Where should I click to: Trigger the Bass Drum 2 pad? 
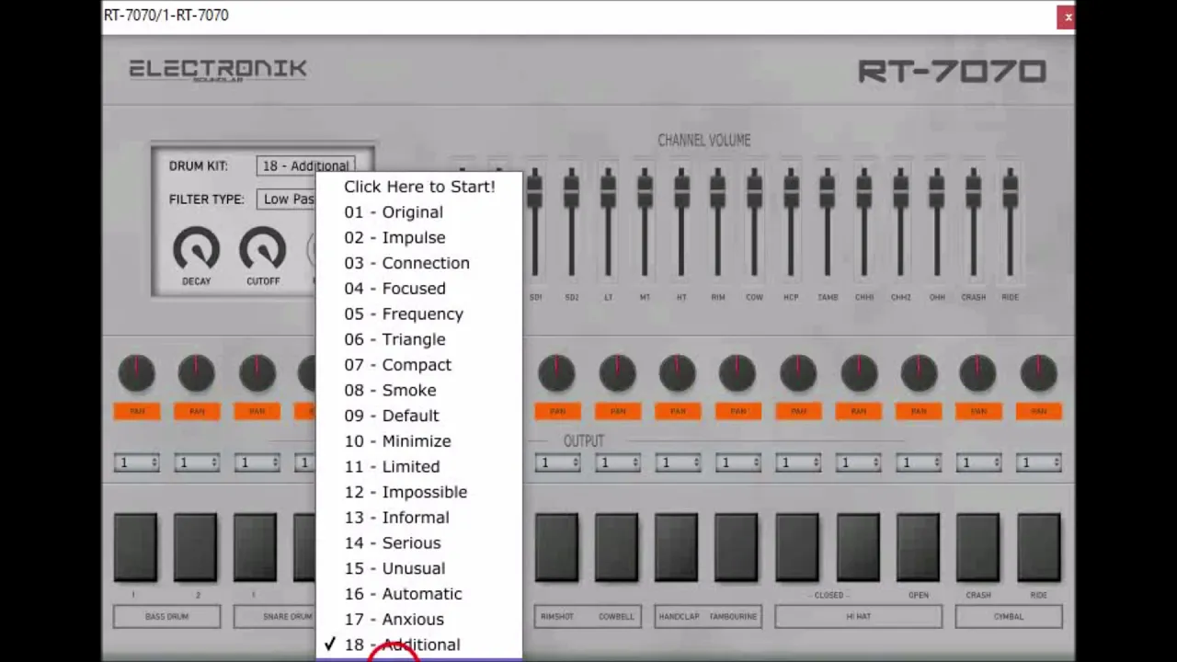(x=196, y=548)
